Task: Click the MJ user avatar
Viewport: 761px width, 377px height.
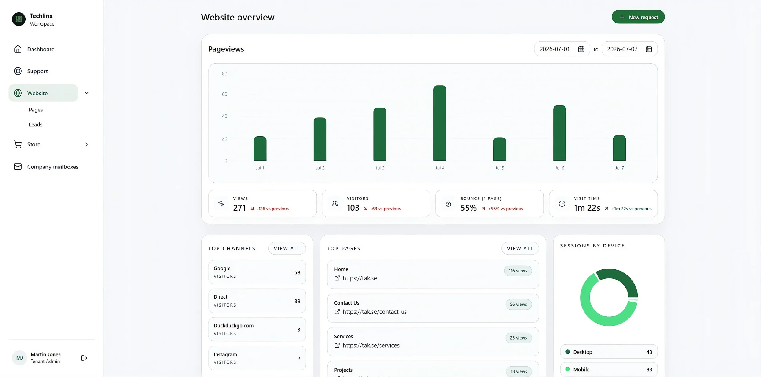Action: point(19,358)
